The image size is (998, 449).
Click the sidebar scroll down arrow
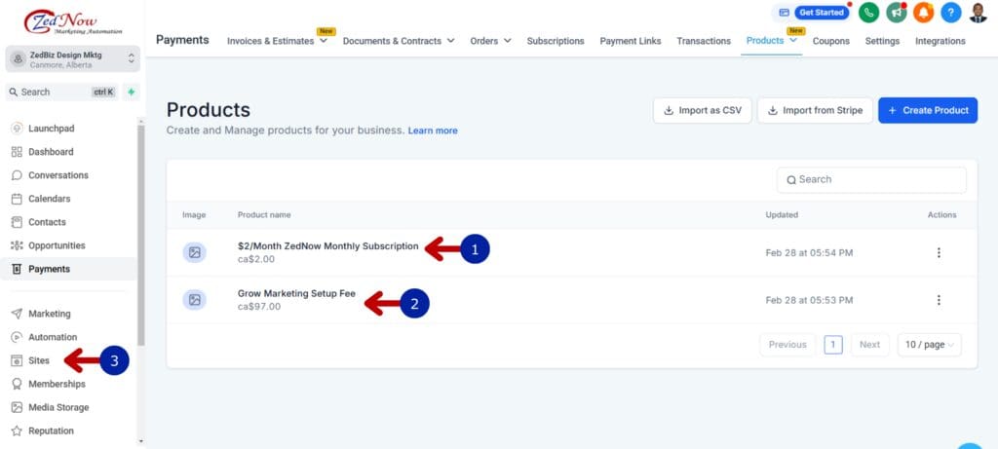point(140,441)
